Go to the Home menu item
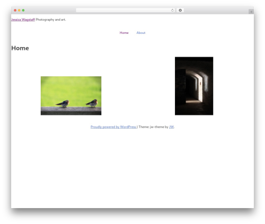 124,33
